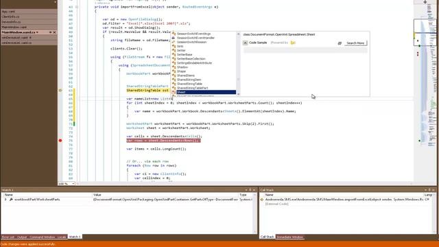Screen dimensions: 439x247
Task: Open the Watch 1 panel options dropdown
Action: tap(246, 190)
